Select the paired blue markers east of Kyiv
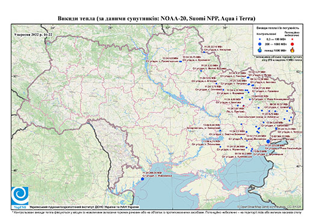The height and width of the screenshot is (221, 313). [x=180, y=61]
